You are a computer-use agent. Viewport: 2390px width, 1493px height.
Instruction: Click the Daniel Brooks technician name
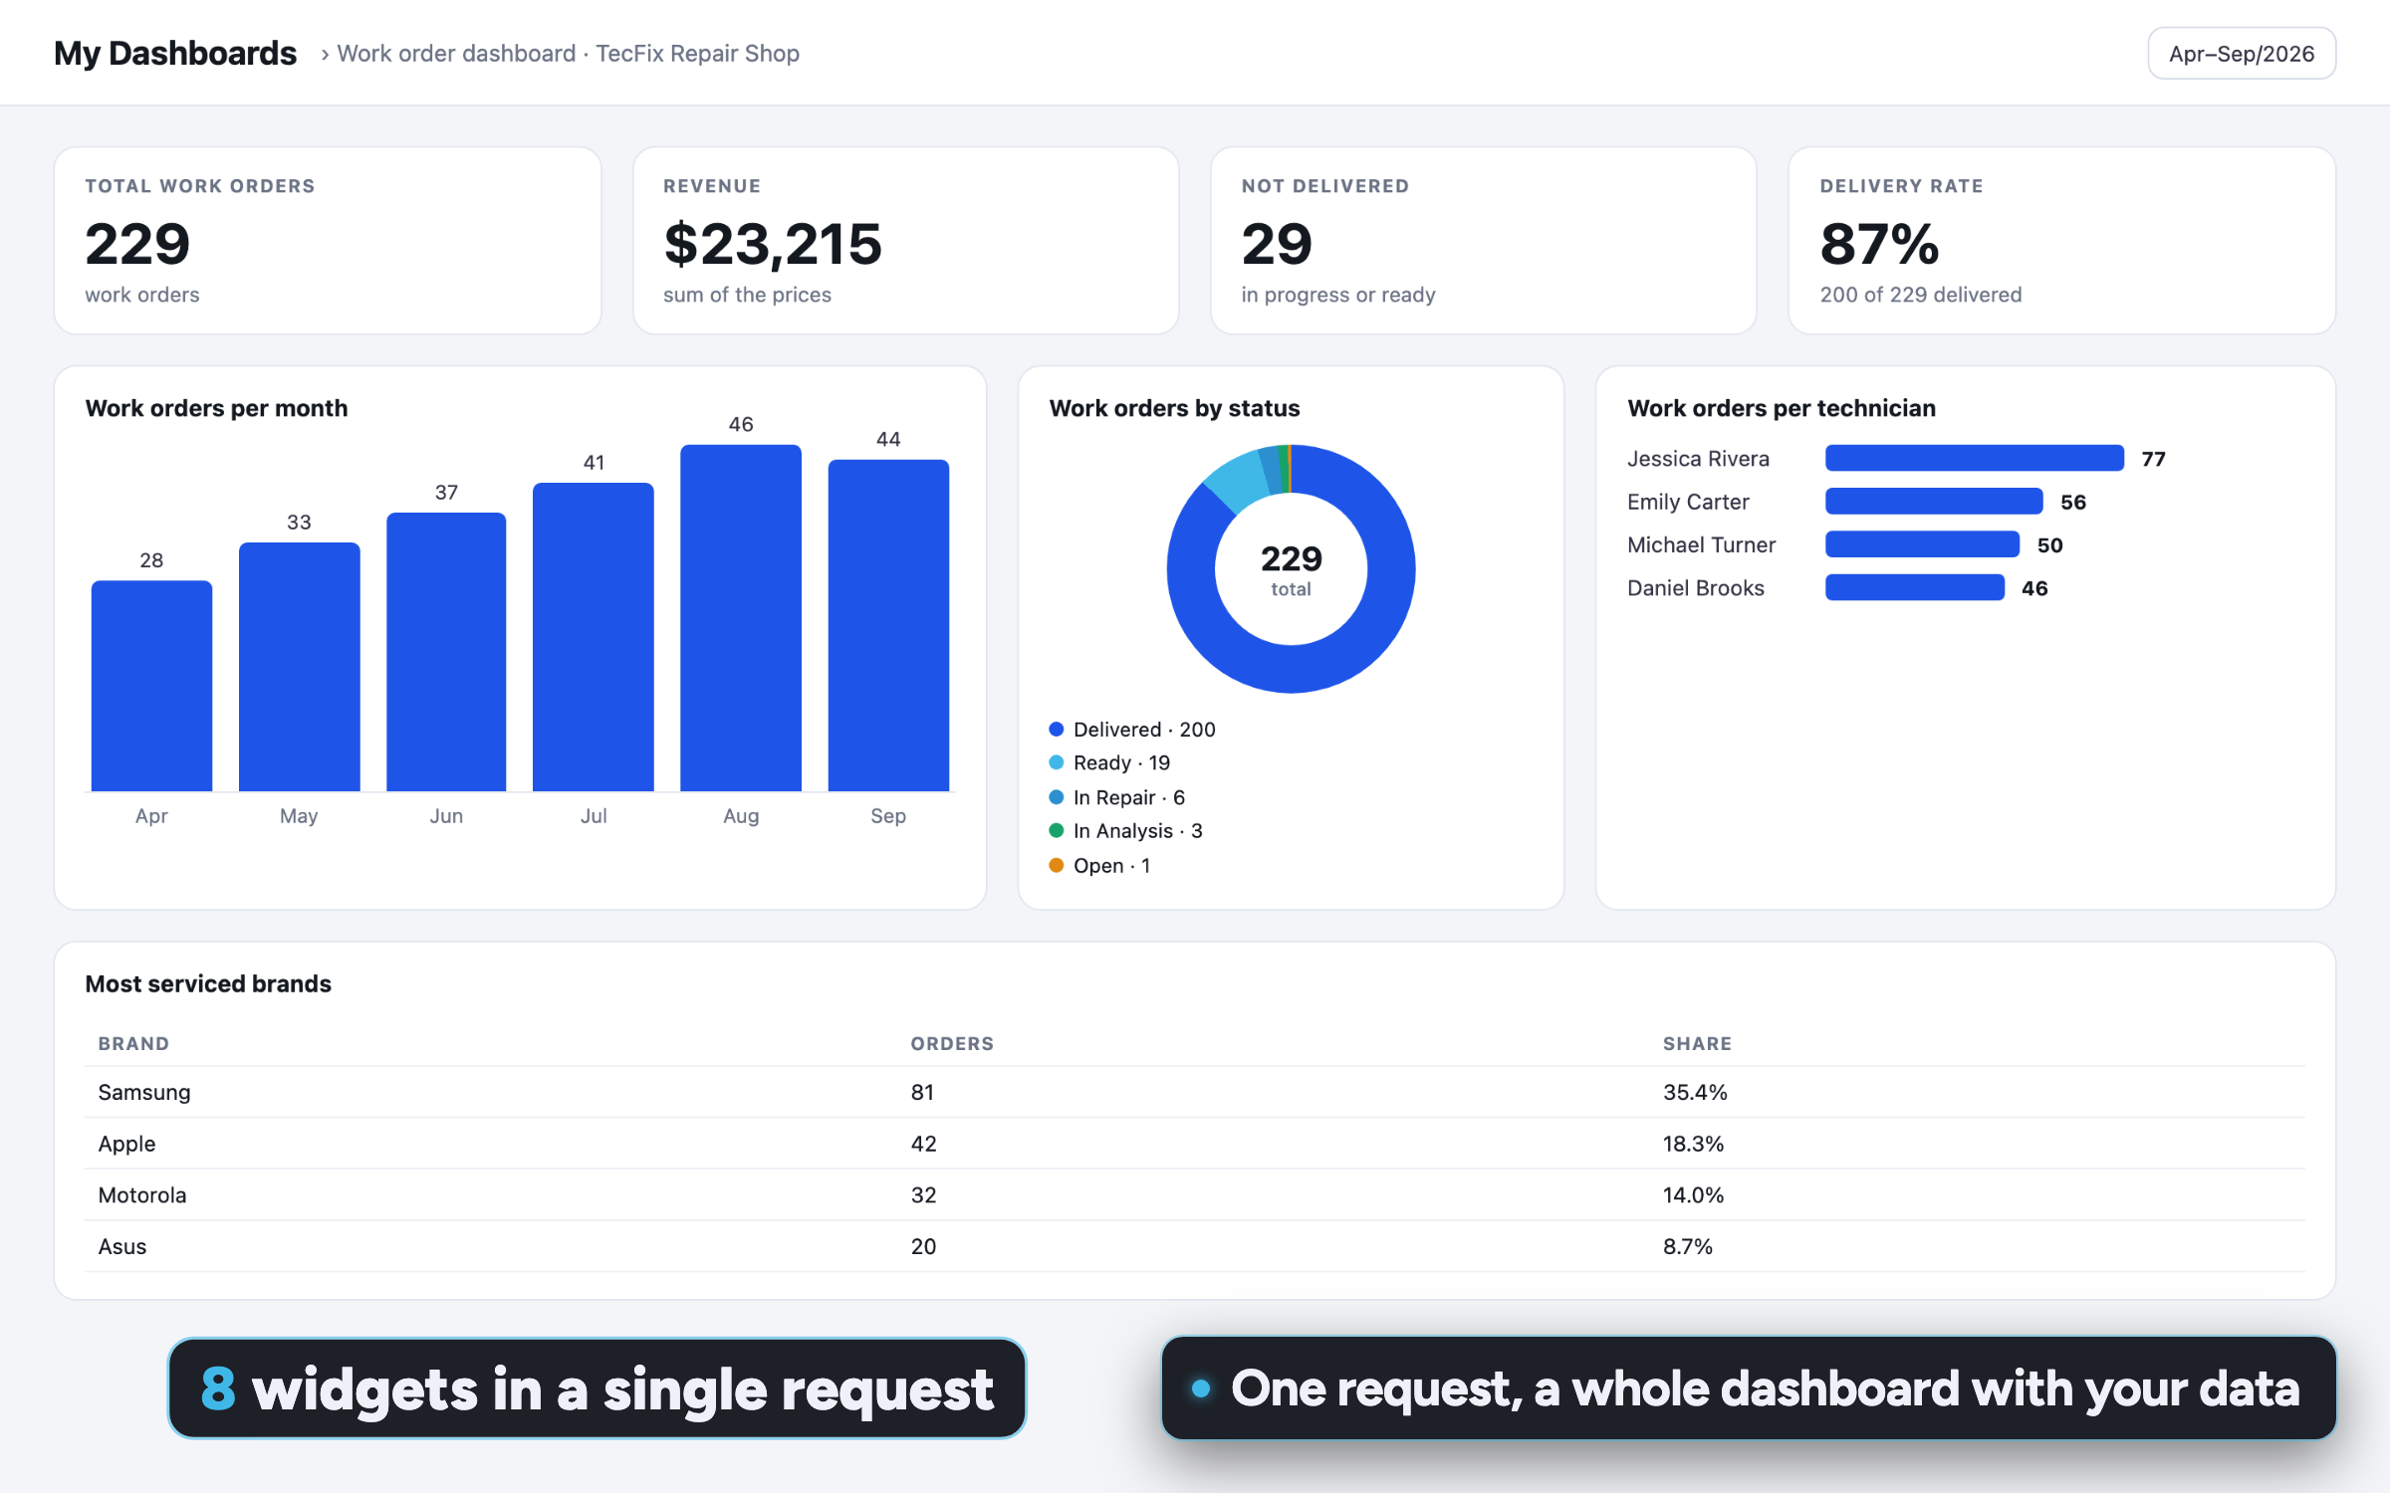(x=1695, y=588)
